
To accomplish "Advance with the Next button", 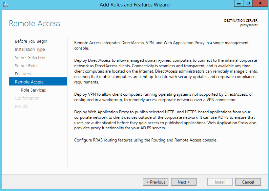I will [184, 182].
